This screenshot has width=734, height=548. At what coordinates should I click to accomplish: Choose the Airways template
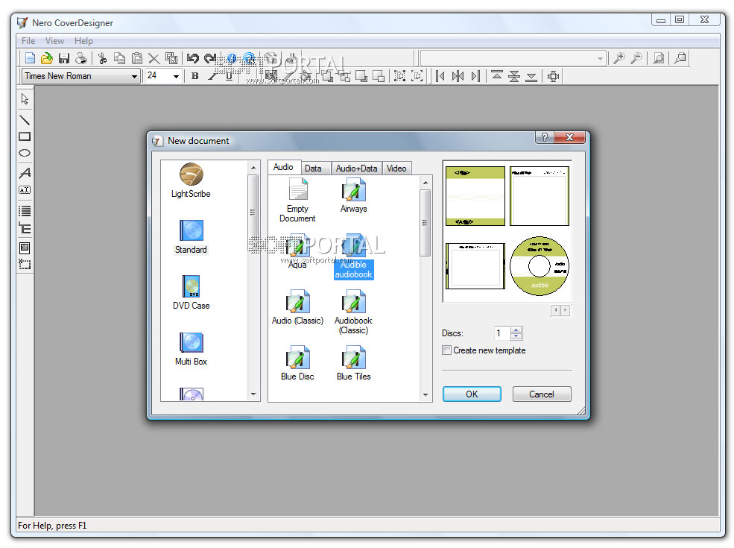point(353,196)
